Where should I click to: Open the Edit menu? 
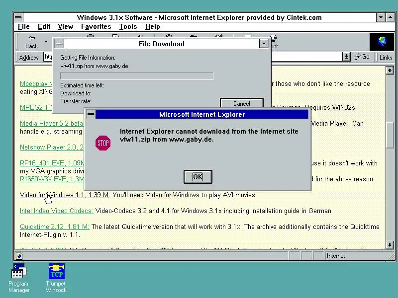pyautogui.click(x=44, y=27)
